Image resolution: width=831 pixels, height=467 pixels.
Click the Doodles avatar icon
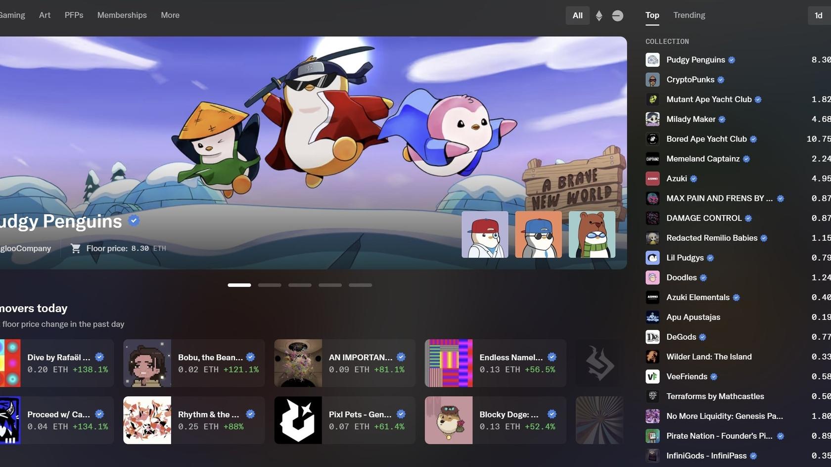[x=652, y=278]
